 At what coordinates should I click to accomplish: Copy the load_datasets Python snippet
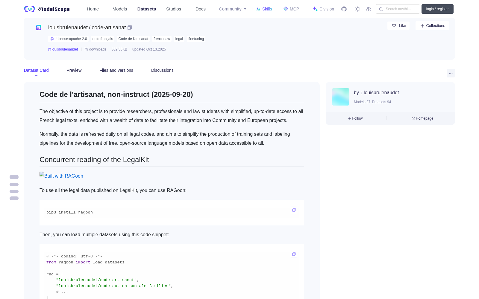coord(294,254)
